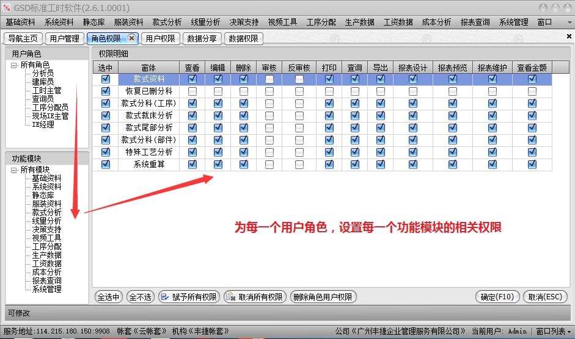Switch to the 用户权限 tab
The height and width of the screenshot is (339, 575).
161,38
